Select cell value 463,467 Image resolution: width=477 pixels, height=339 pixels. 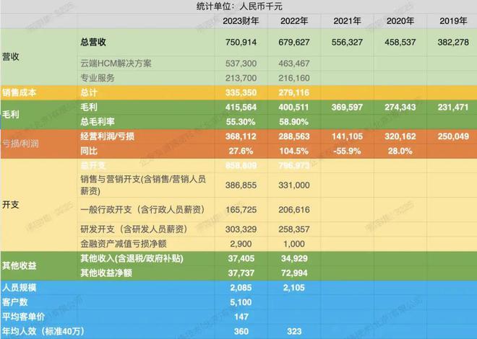[x=294, y=63]
